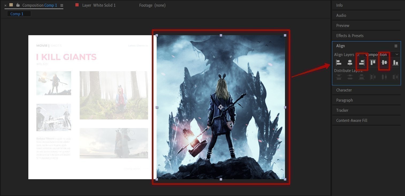Click the align horizontal center icon
The image size is (405, 196).
[x=350, y=62]
